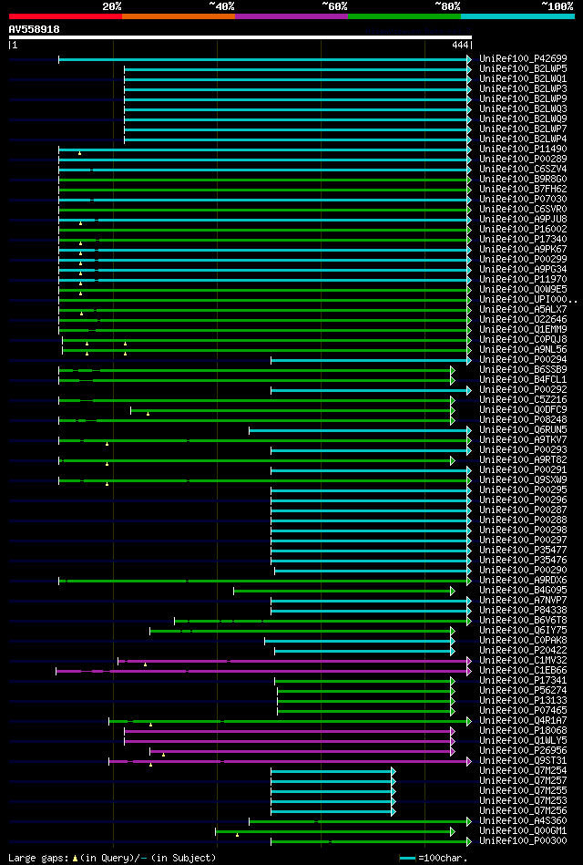Select the UniRef100_A9PK67 label
Viewport: 583px width, 865px height.
click(524, 250)
